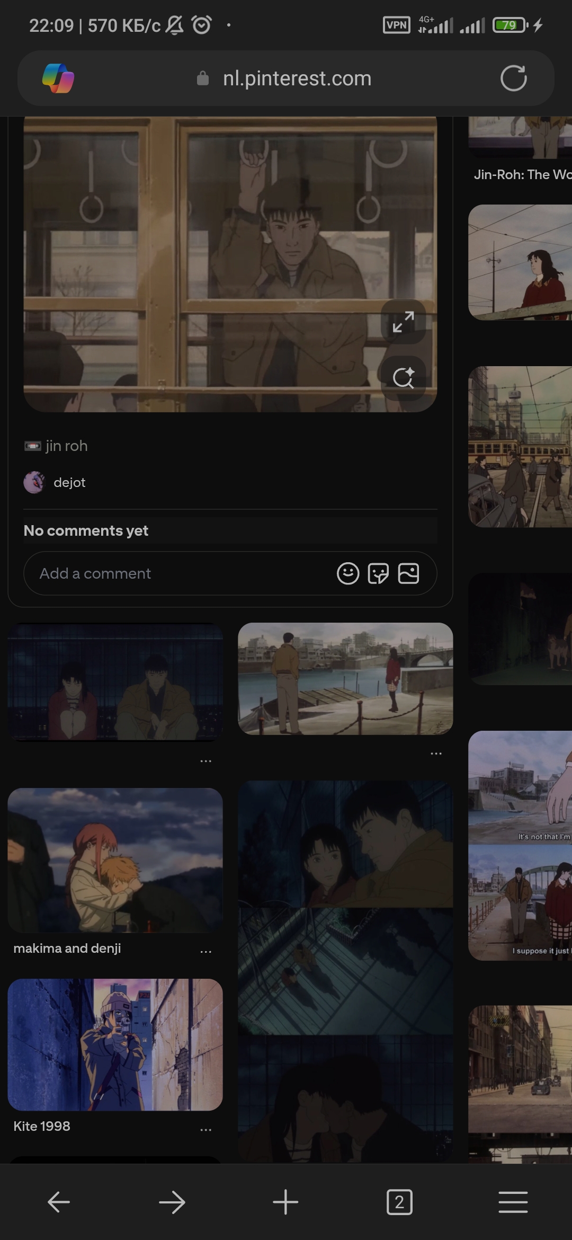Tap the muted bell status icon

click(174, 25)
